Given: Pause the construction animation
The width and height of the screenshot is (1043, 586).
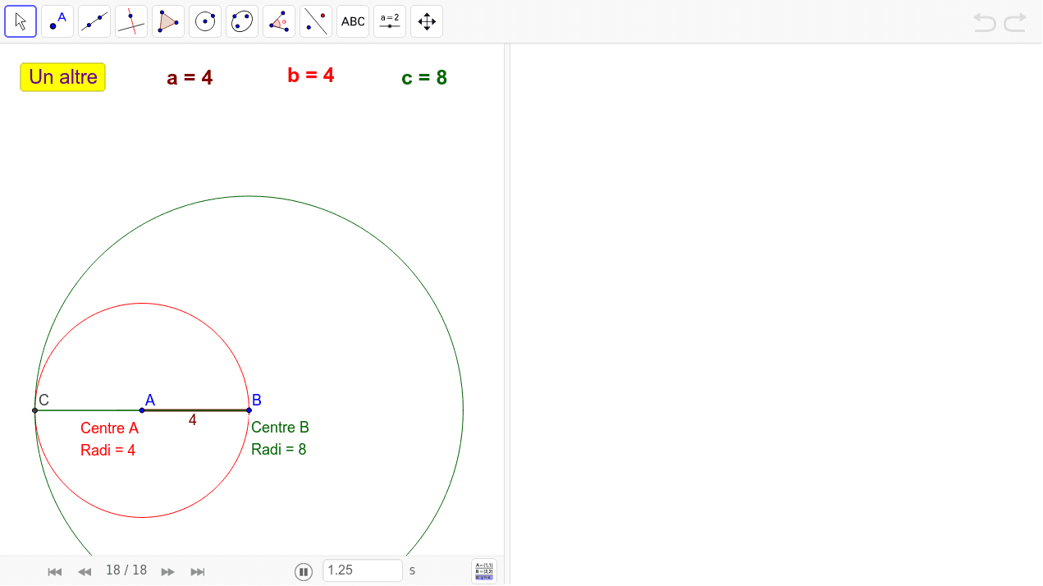Looking at the screenshot, I should [304, 571].
